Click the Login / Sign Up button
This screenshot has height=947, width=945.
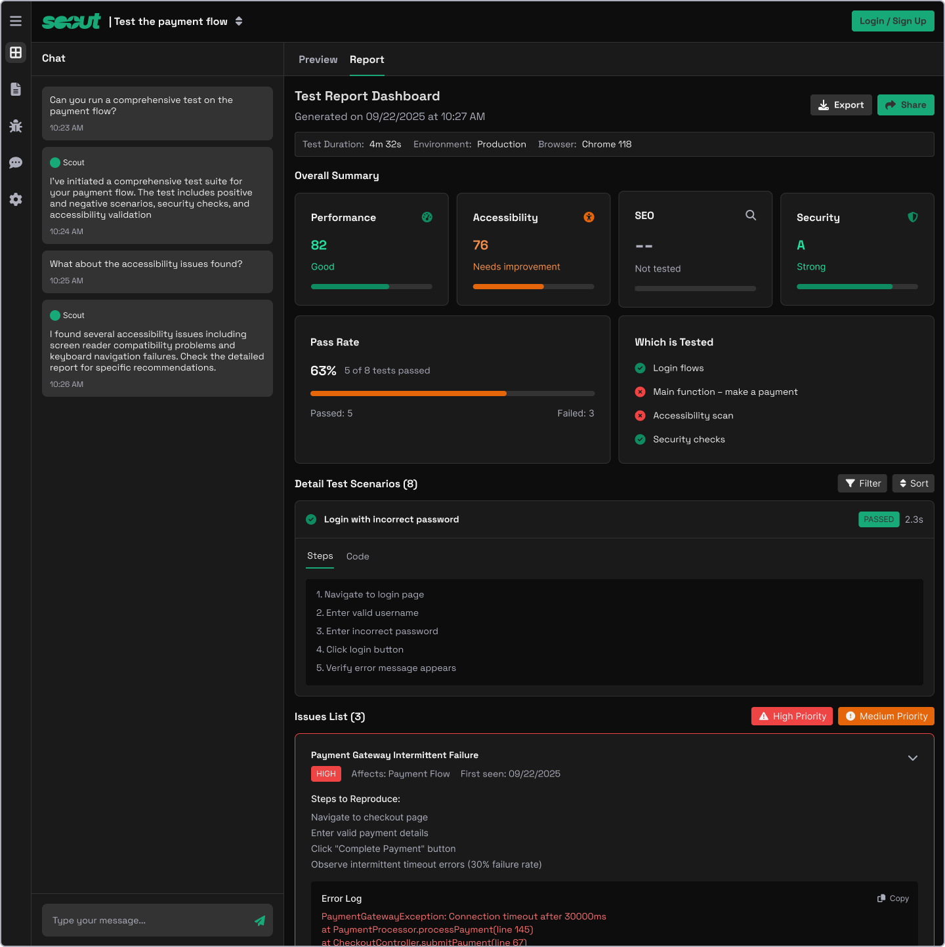[x=892, y=21]
